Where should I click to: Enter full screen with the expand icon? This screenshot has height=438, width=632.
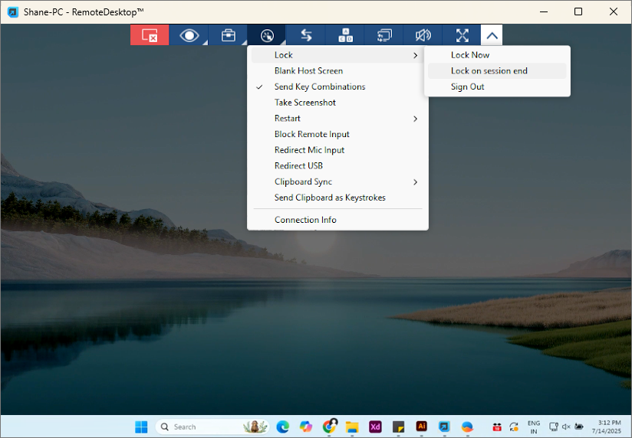[x=462, y=35]
